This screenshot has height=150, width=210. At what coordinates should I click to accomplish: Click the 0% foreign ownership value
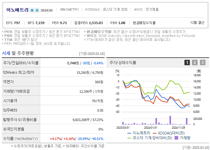pos(101,129)
